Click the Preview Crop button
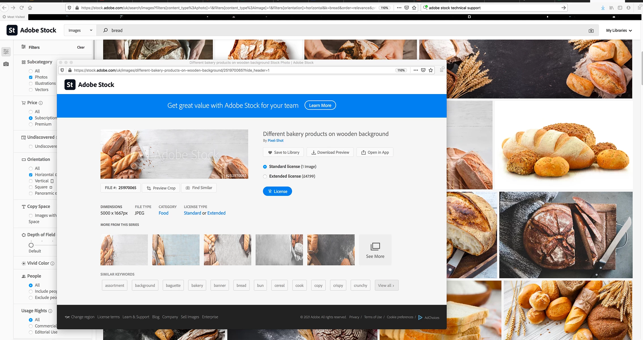643x340 pixels. click(161, 188)
